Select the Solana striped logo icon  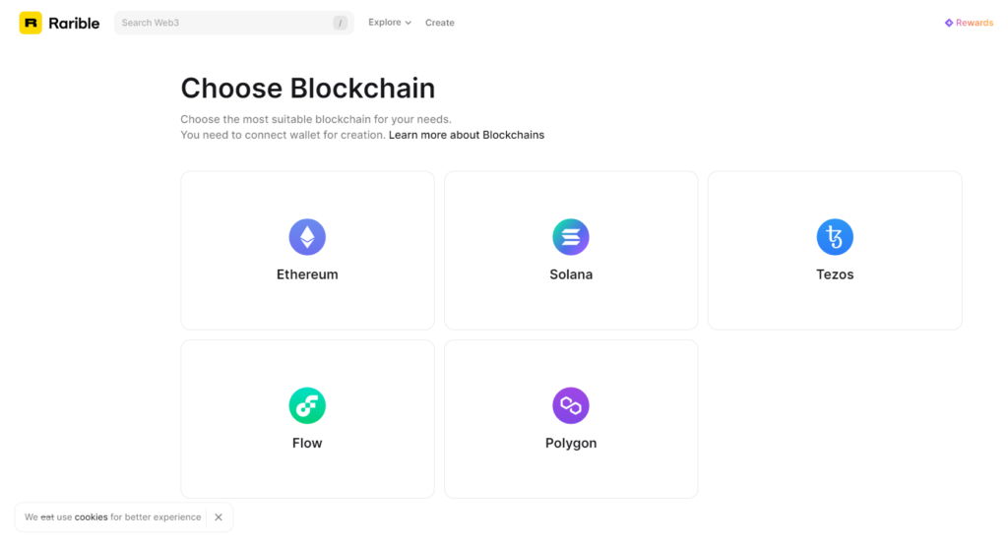571,237
